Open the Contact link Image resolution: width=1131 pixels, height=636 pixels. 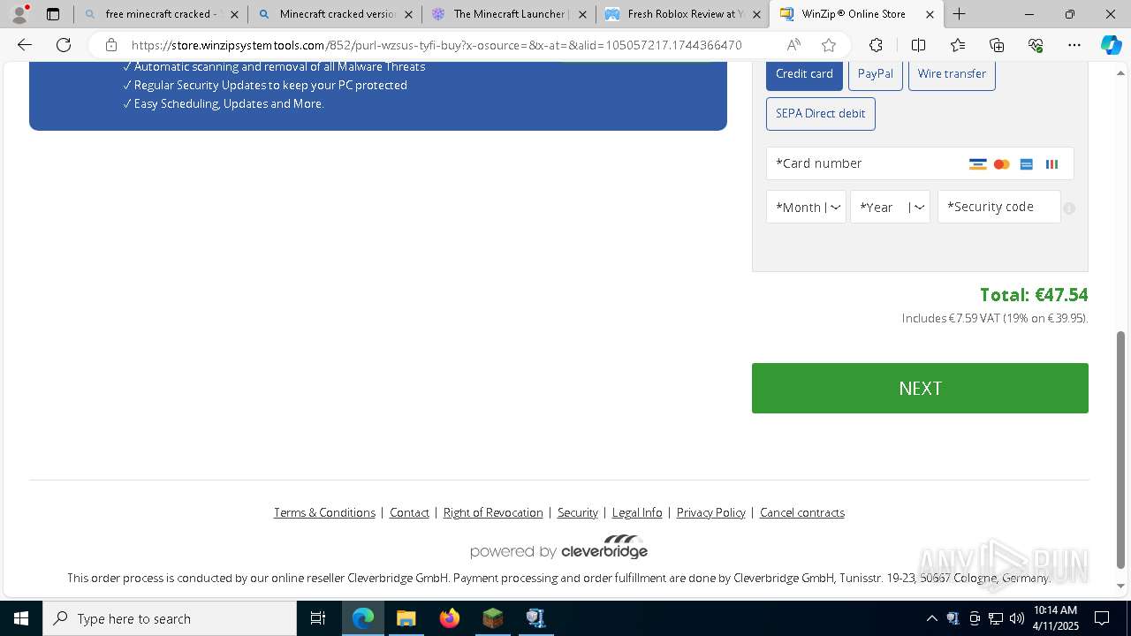[x=409, y=512]
